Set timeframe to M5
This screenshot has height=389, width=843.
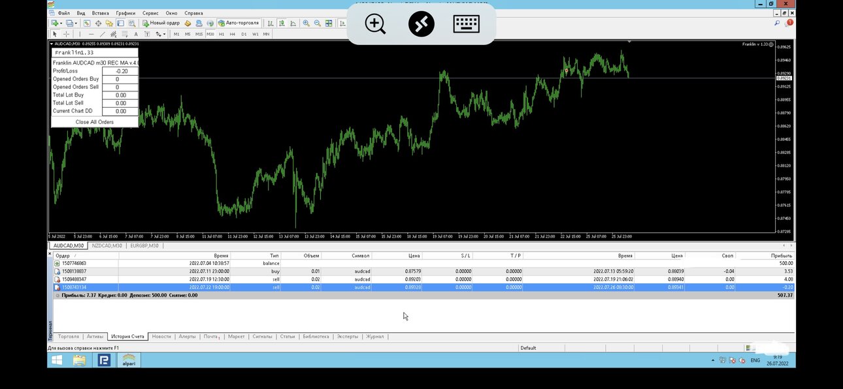coord(188,34)
